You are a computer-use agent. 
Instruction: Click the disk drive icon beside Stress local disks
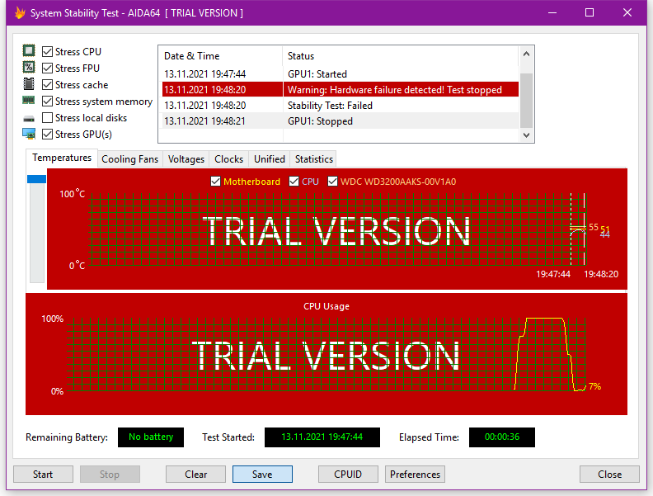[x=29, y=119]
